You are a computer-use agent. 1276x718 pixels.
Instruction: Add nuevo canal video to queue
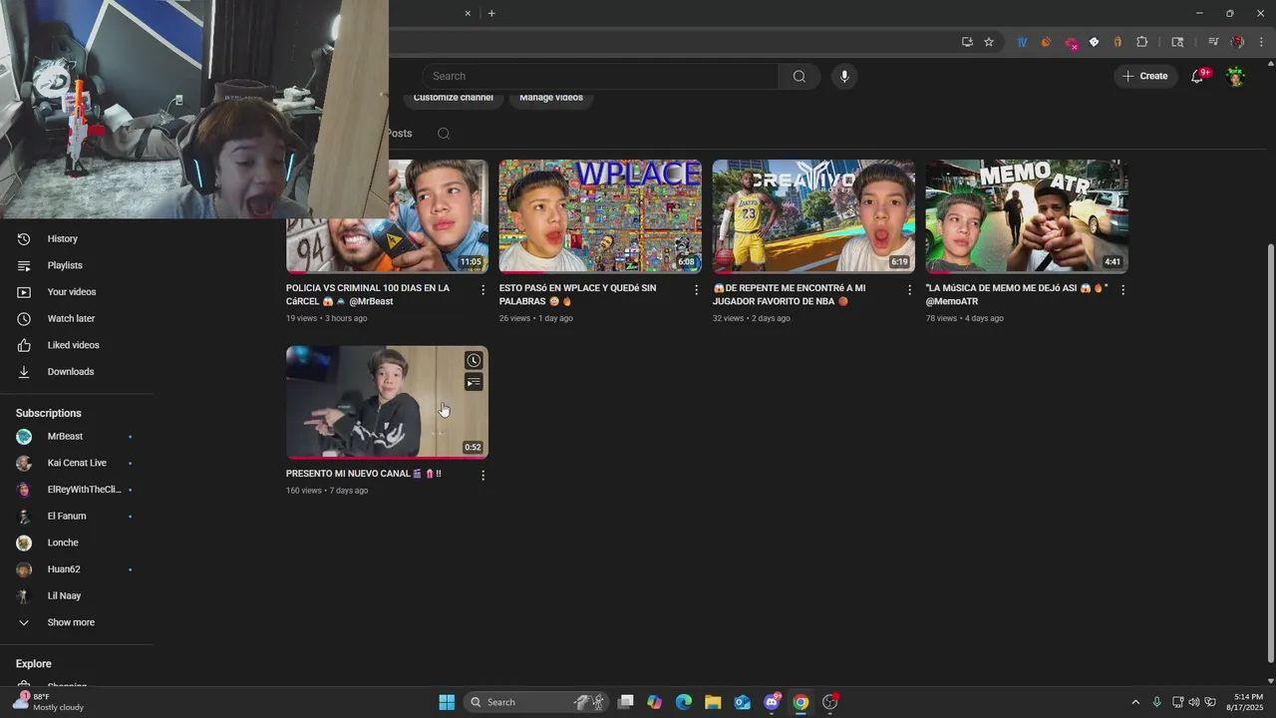[474, 383]
